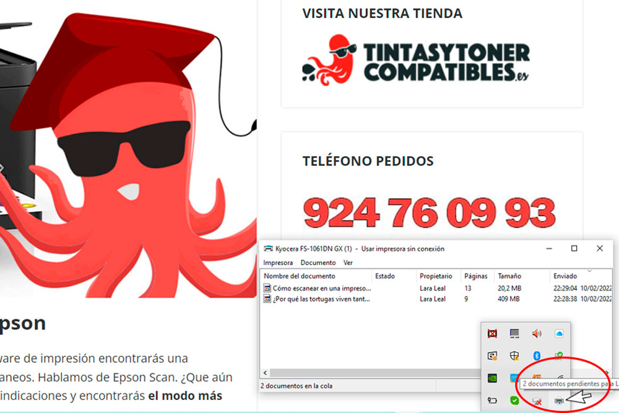
Task: Click the monitor display tray icon
Action: (x=514, y=334)
